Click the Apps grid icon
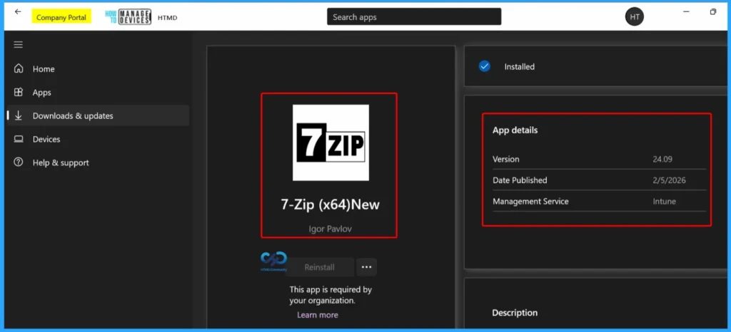This screenshot has height=332, width=731. coord(18,92)
